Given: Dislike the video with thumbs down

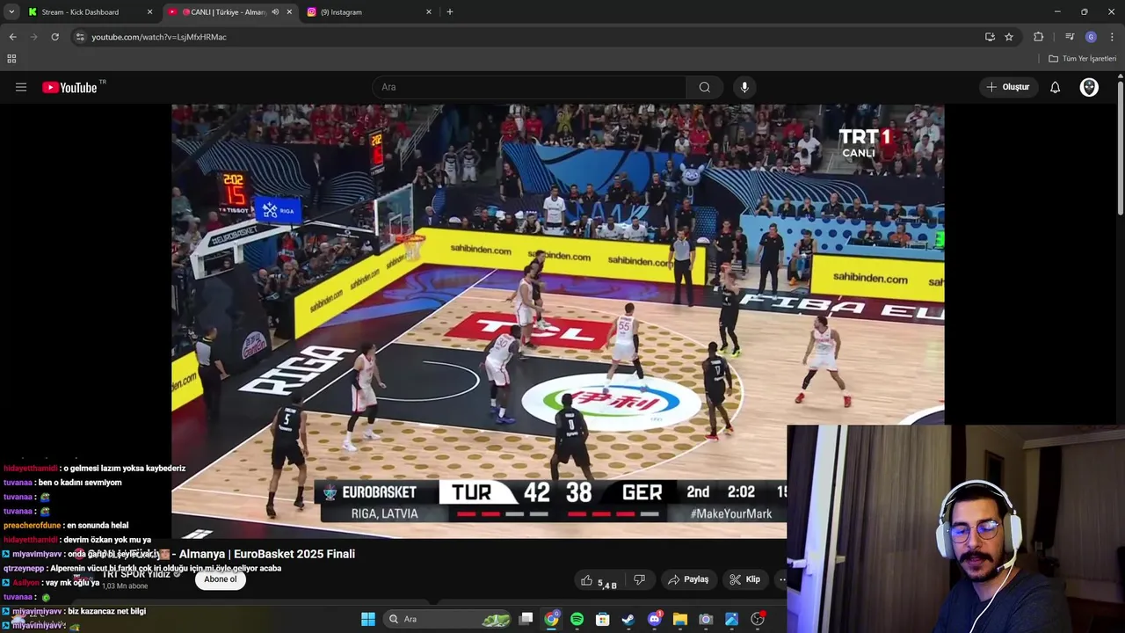Looking at the screenshot, I should (x=639, y=579).
